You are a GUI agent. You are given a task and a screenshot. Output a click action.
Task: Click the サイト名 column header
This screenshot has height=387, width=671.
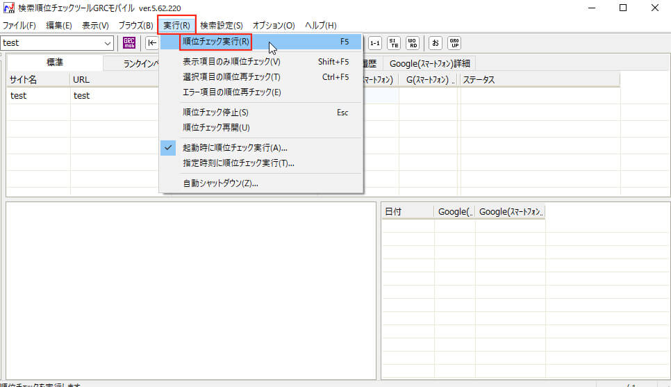38,80
